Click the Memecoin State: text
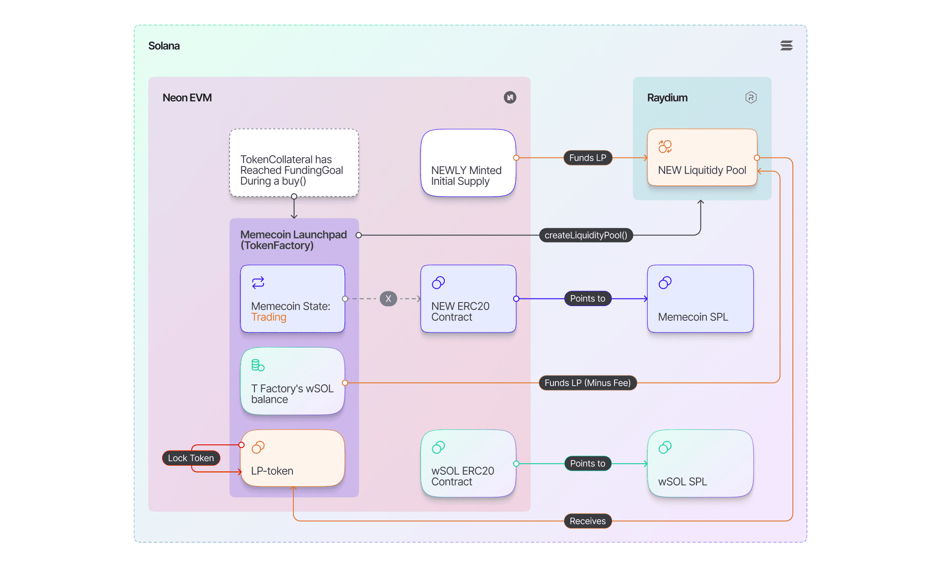Screen dimensions: 941x567 pyautogui.click(x=291, y=306)
